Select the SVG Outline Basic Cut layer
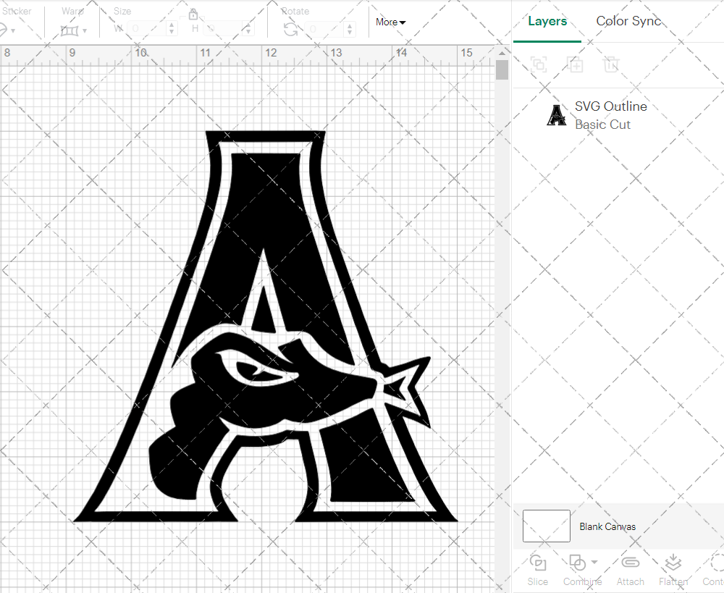The height and width of the screenshot is (593, 724). pyautogui.click(x=610, y=114)
